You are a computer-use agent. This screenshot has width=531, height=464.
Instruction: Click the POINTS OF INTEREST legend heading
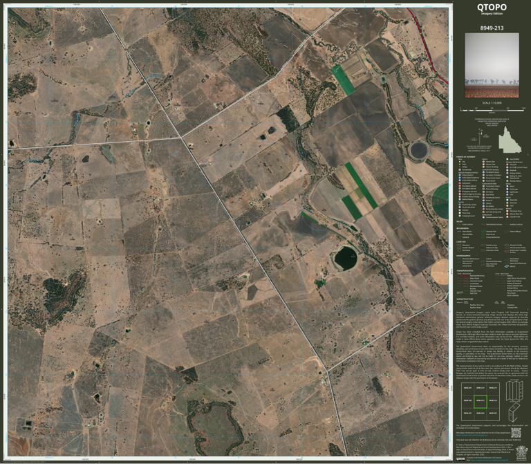pyautogui.click(x=465, y=157)
